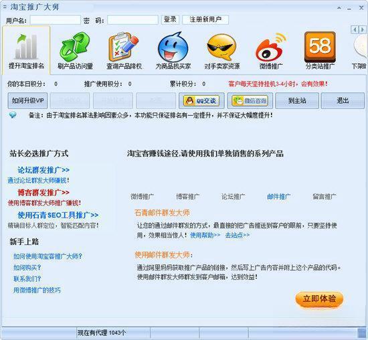
Task: Click the 使用邮件群发大师: heading
Action: (x=163, y=255)
